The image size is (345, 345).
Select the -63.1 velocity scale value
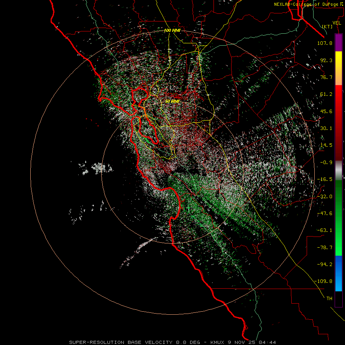325,230
